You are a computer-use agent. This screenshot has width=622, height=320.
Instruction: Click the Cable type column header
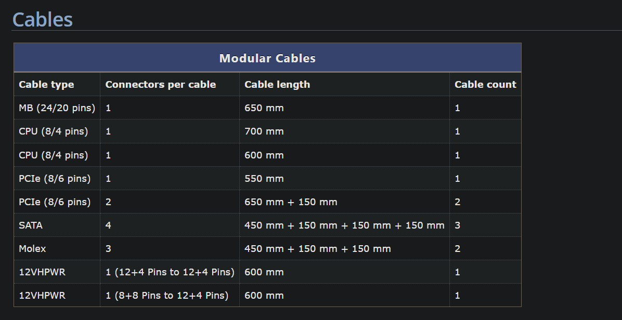(46, 85)
